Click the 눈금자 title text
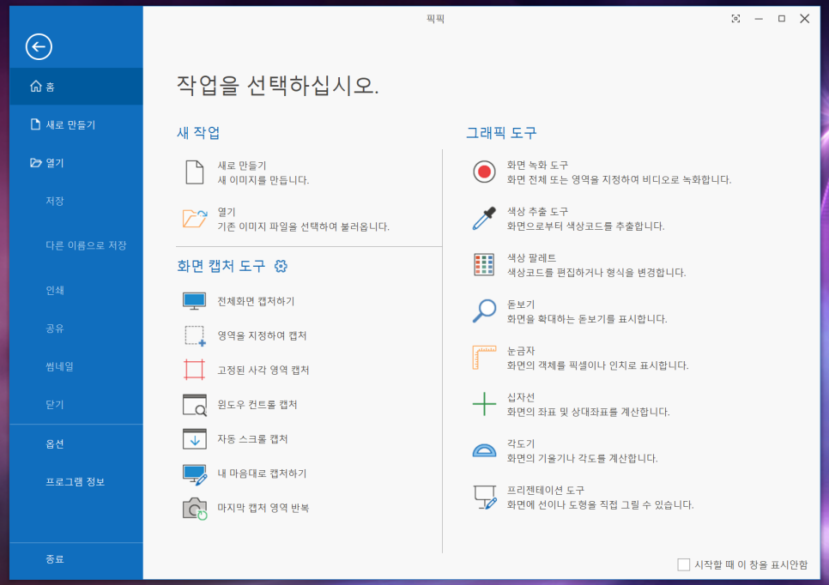 (x=521, y=351)
